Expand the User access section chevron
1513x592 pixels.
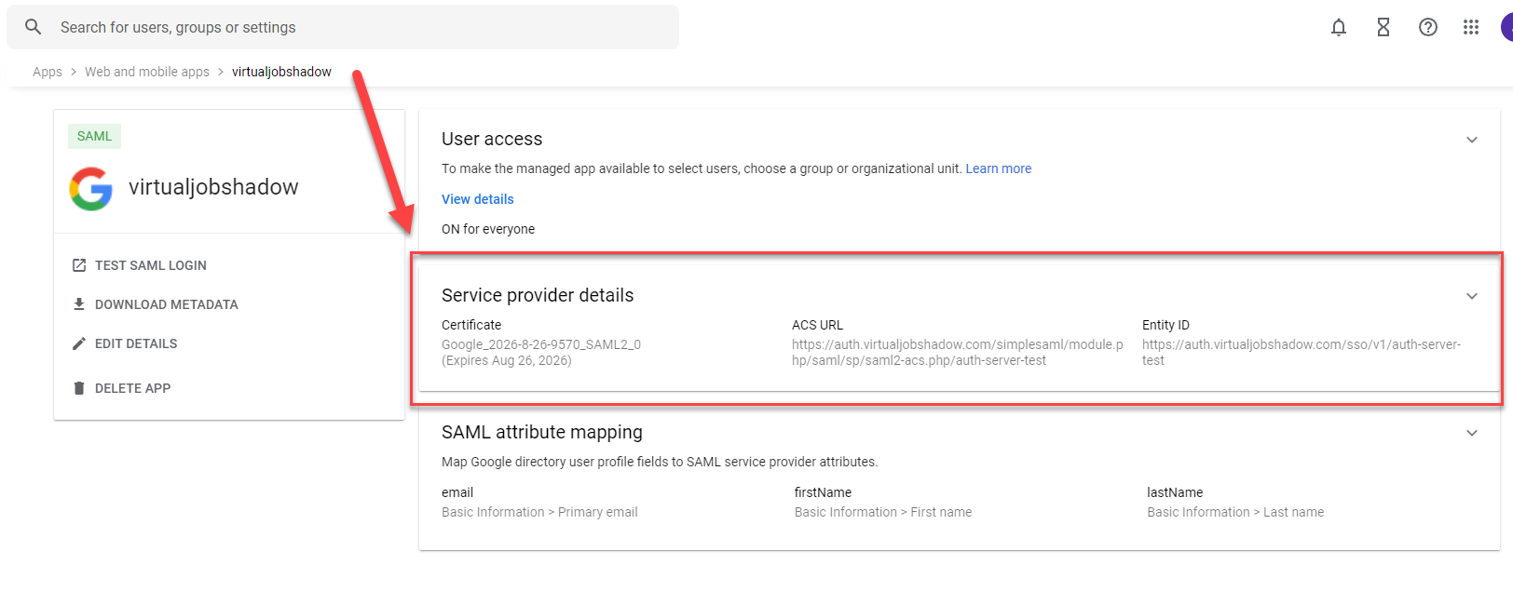pyautogui.click(x=1472, y=140)
